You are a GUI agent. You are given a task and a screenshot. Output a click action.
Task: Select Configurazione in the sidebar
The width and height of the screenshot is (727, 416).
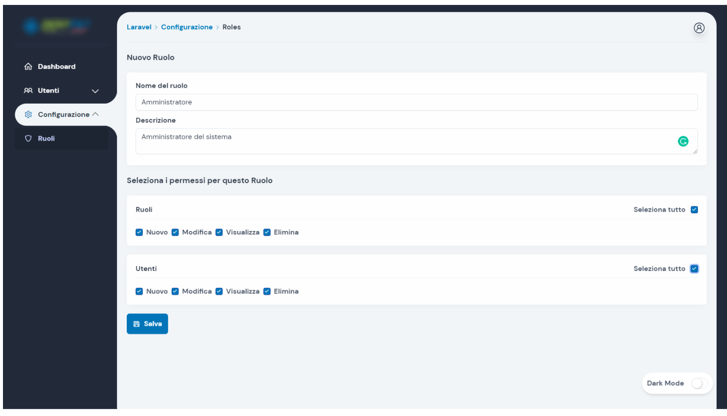64,114
